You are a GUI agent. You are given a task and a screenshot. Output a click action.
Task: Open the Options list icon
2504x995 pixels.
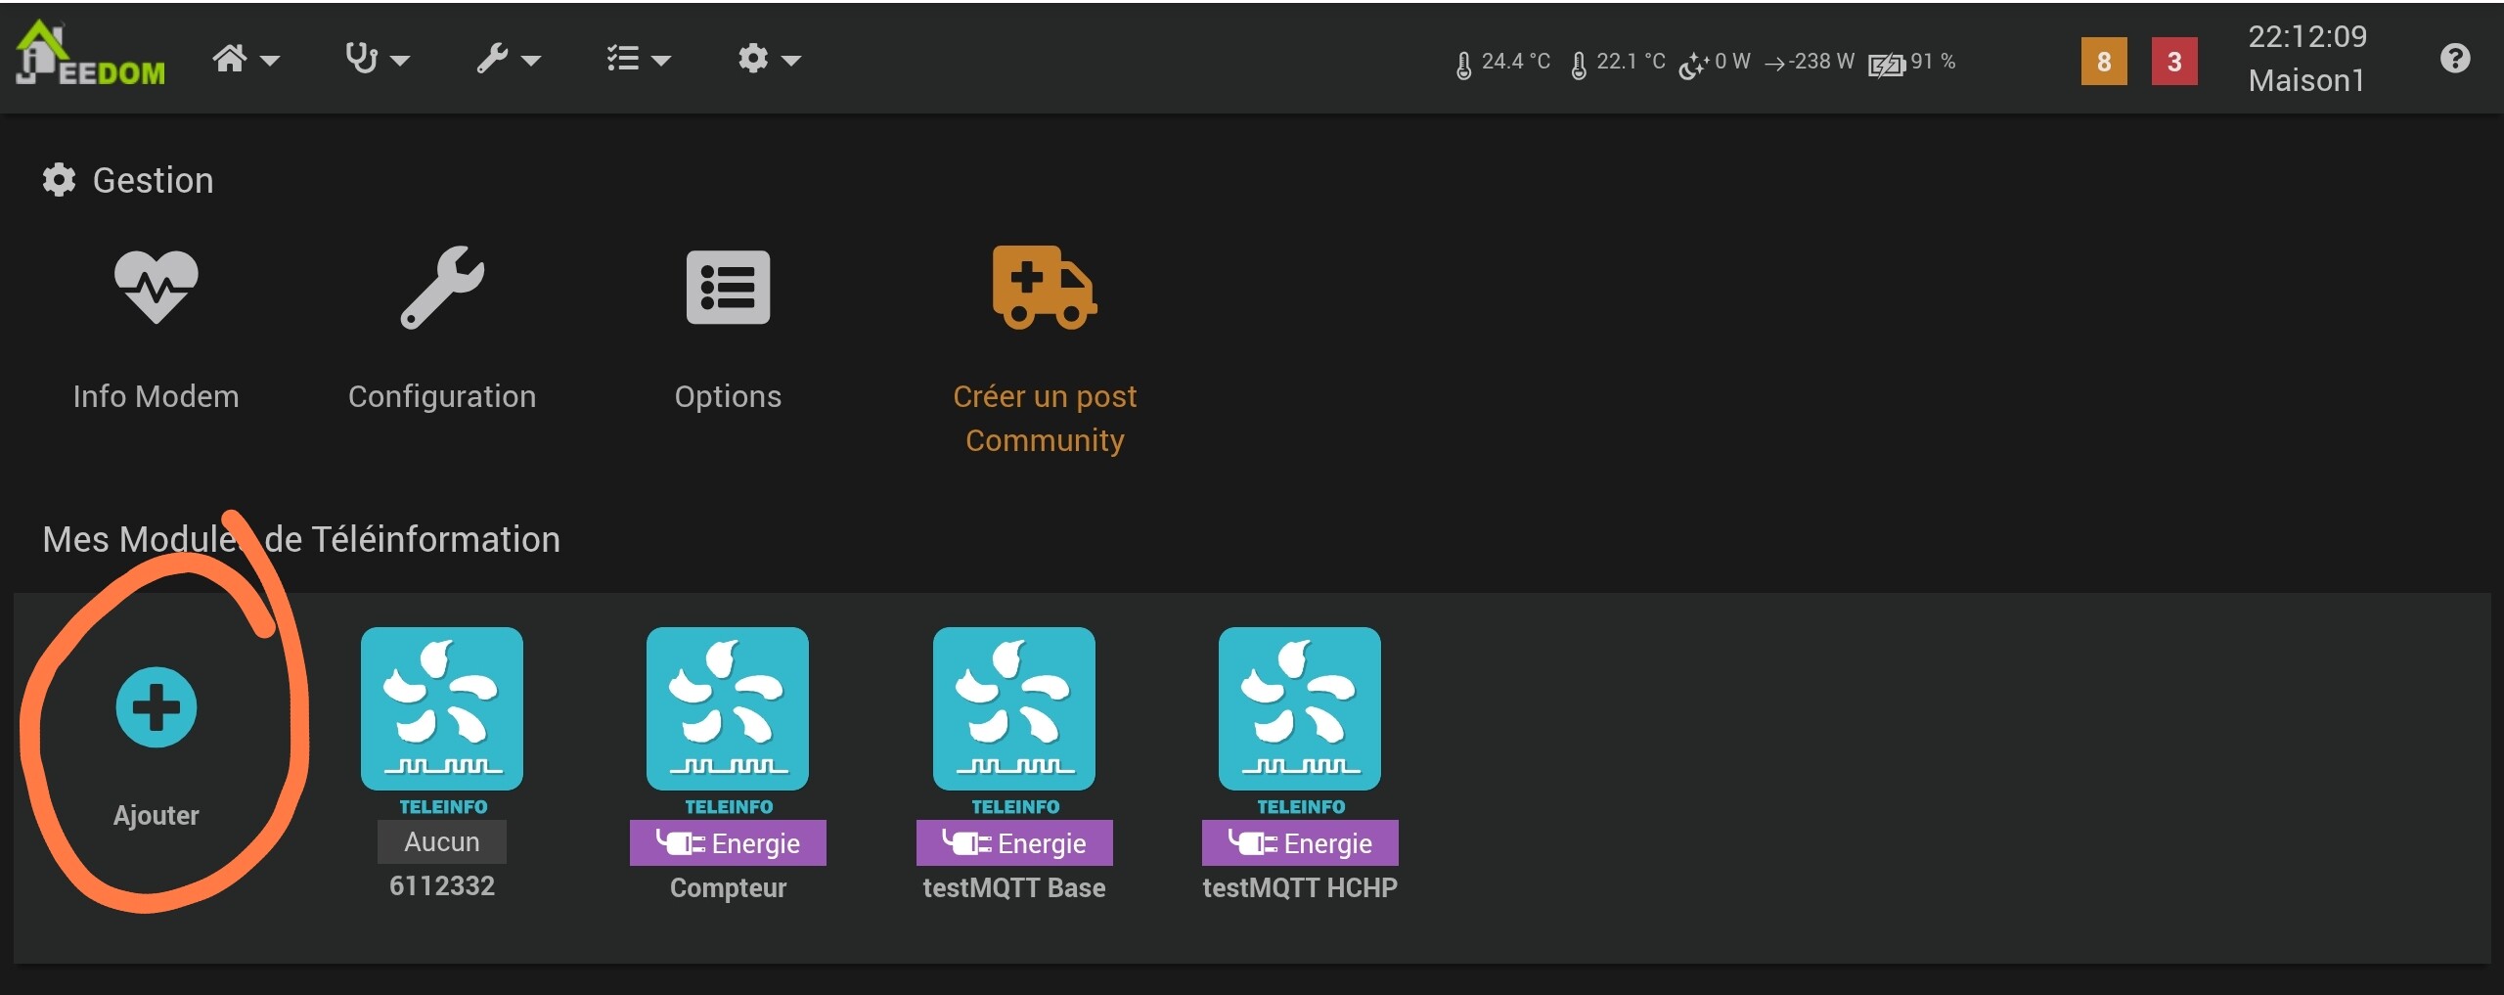729,288
